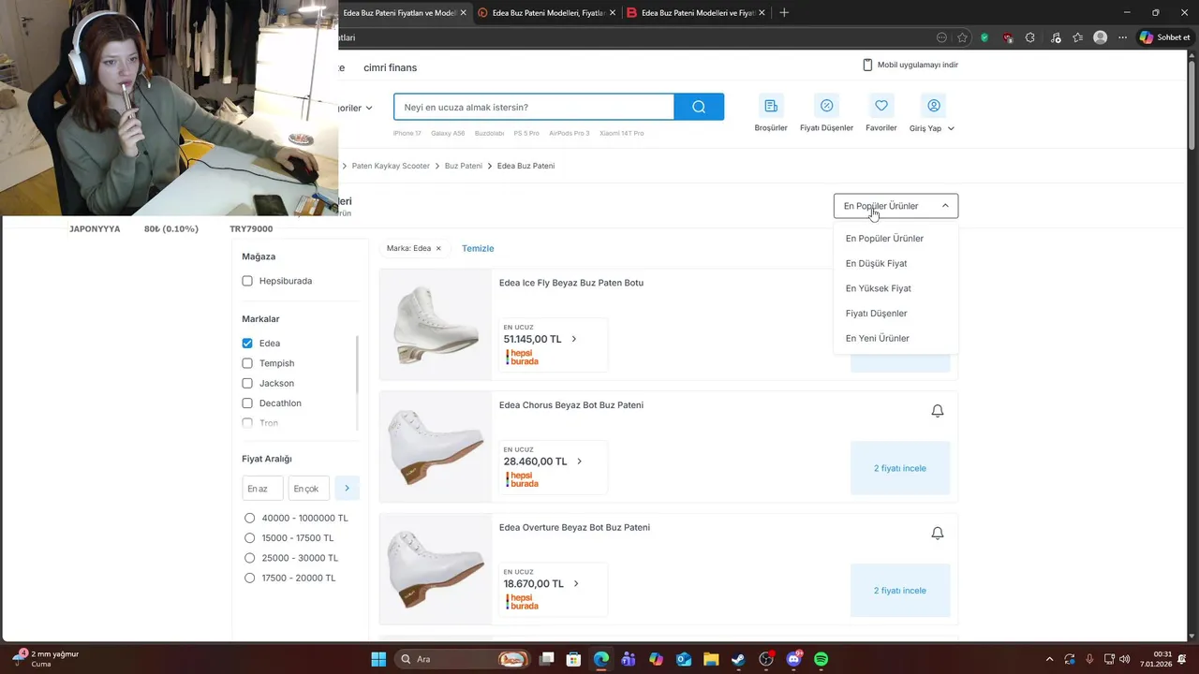Open browser extensions puzzle icon
Screen dimensions: 1199x674
point(1030,37)
